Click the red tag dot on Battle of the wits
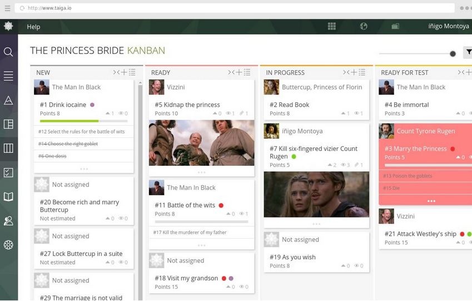472x301 pixels. (x=221, y=205)
